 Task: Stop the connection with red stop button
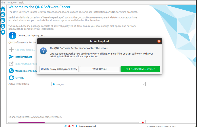[x=143, y=122]
